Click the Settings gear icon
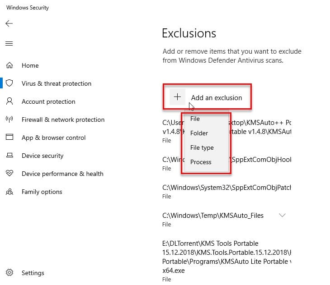This screenshot has height=285, width=330. 9,272
